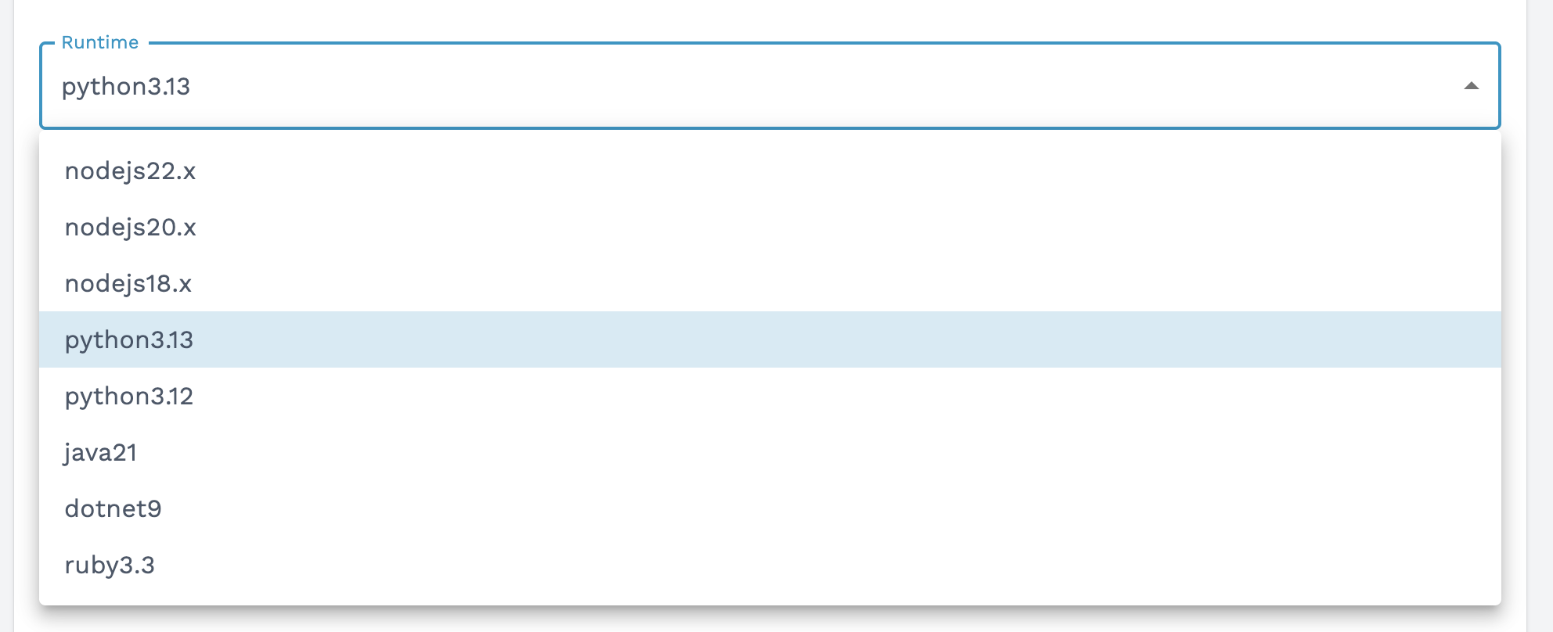This screenshot has width=1553, height=632.
Task: Select nodejs20.x from the runtime list
Action: click(x=130, y=228)
